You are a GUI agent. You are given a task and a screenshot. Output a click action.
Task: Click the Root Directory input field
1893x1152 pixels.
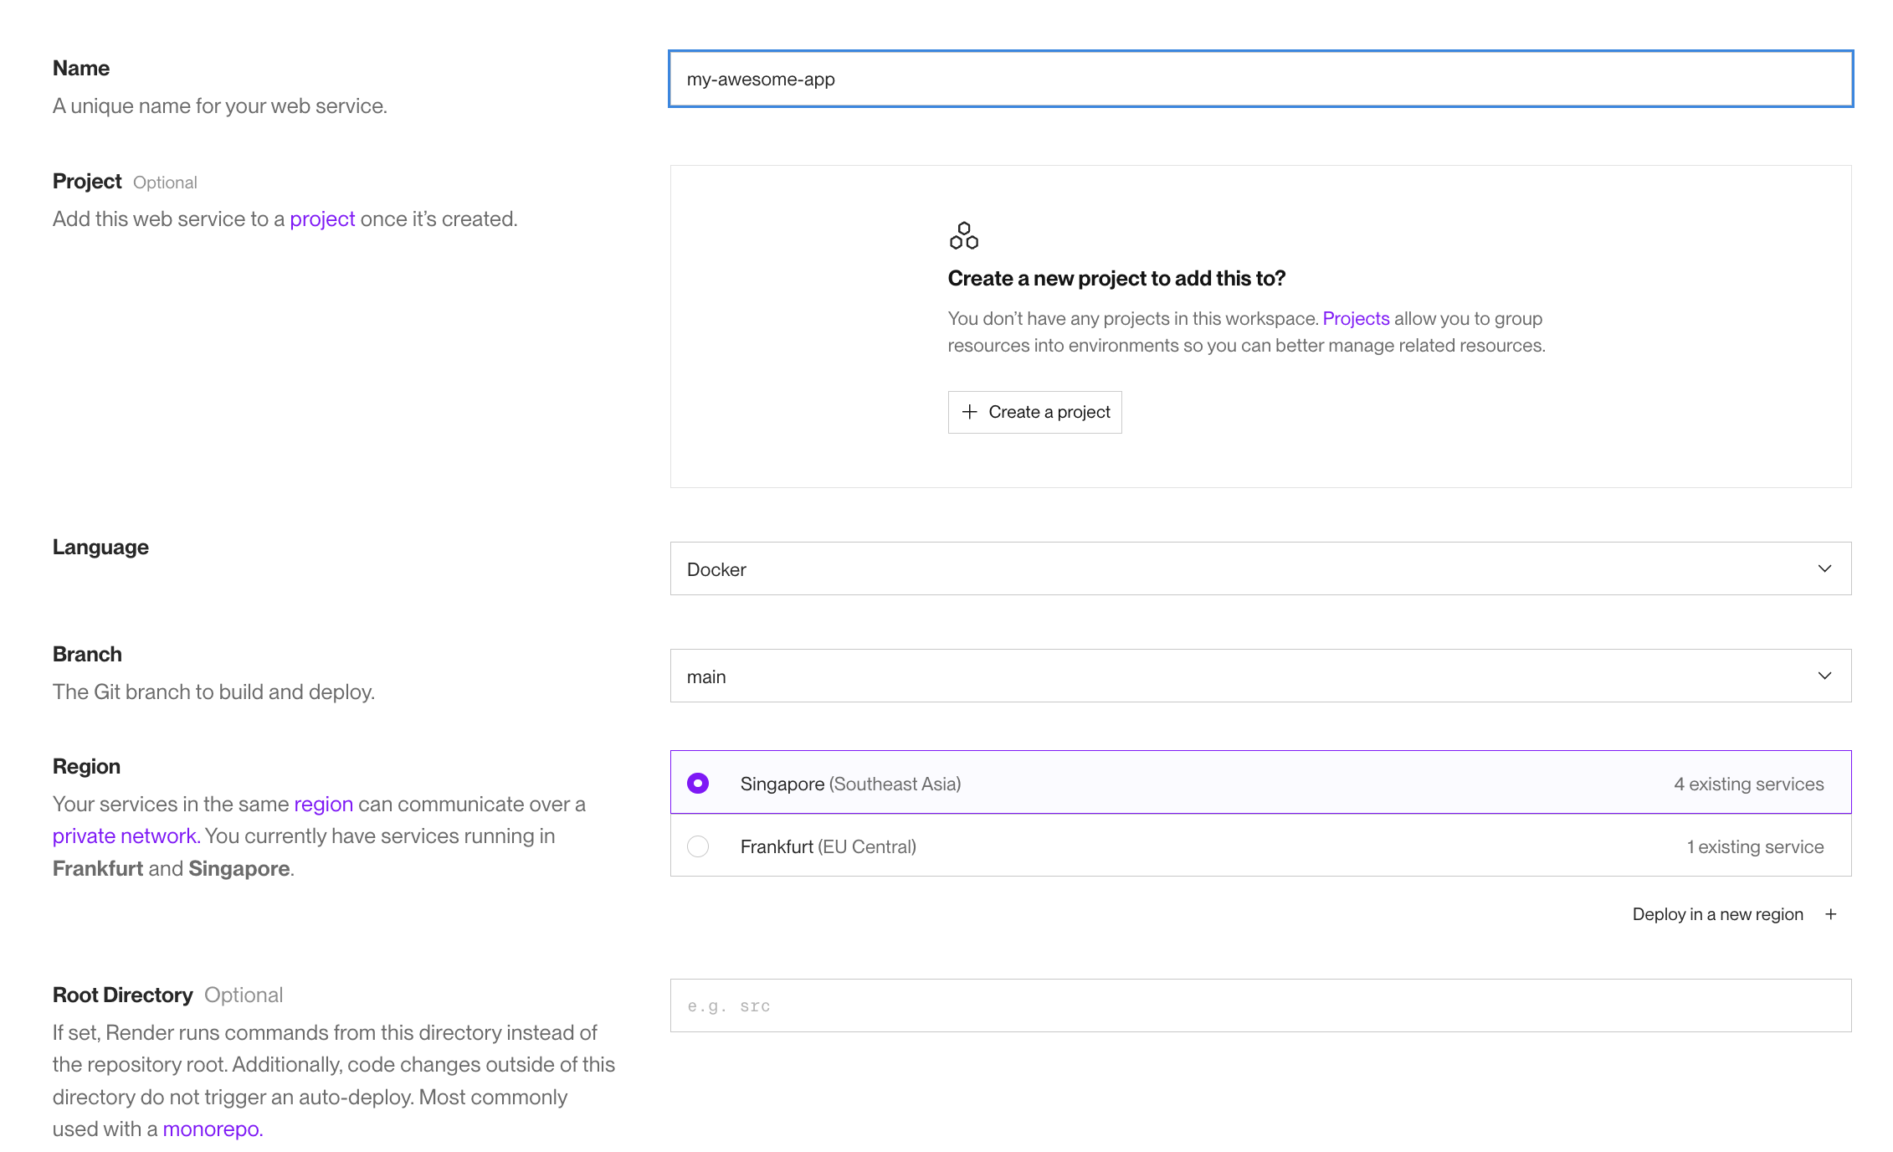click(x=1260, y=1005)
